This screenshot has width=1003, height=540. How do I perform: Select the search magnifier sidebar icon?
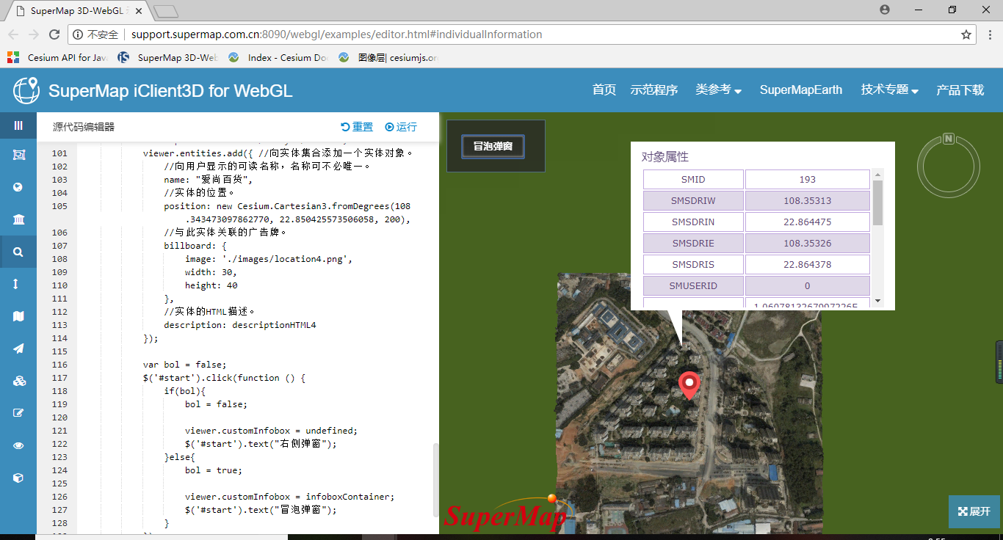(18, 252)
